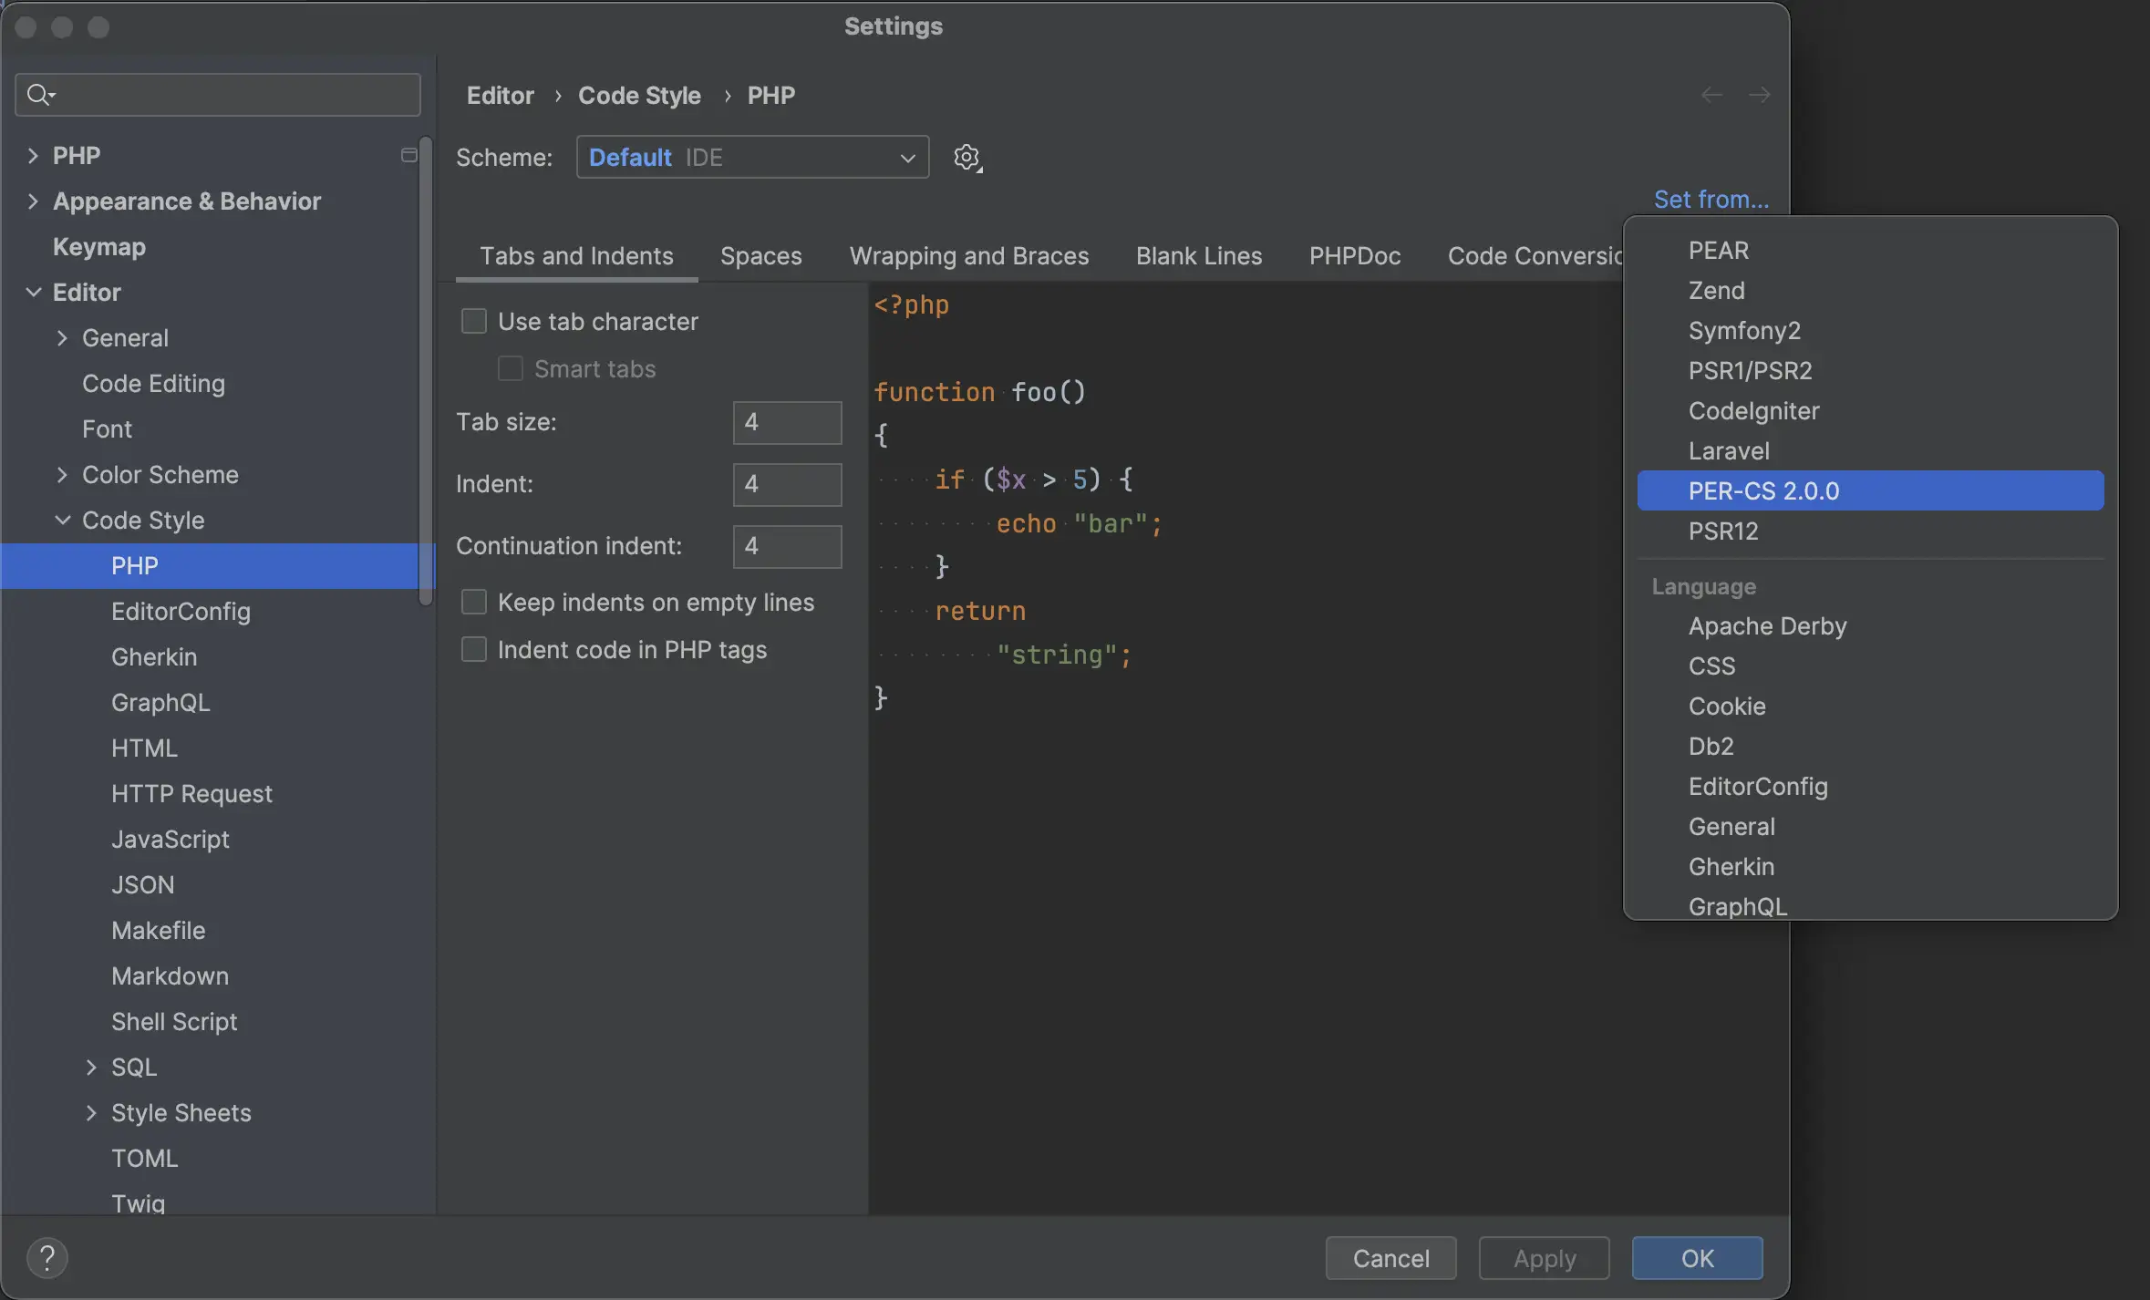This screenshot has width=2150, height=1300.
Task: Expand the Color Scheme node
Action: [x=62, y=474]
